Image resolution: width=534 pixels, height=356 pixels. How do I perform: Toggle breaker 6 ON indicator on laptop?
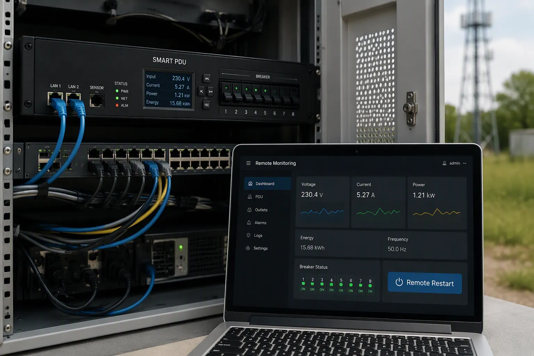[351, 285]
